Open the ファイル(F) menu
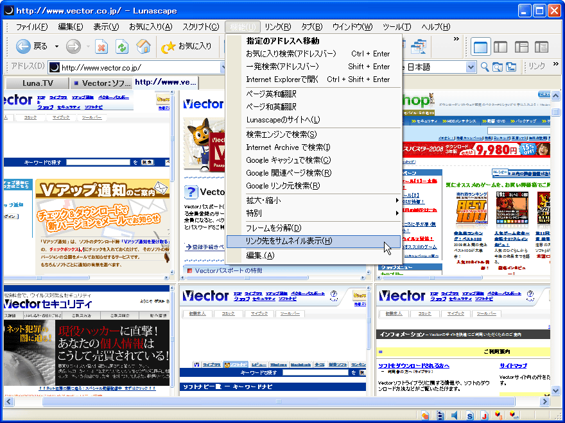565x423 pixels. click(31, 27)
